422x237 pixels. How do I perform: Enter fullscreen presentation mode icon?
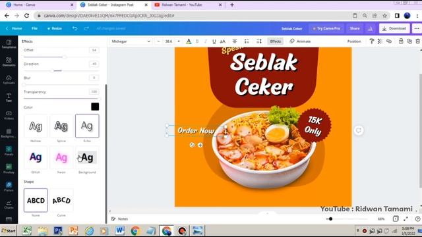[406, 219]
